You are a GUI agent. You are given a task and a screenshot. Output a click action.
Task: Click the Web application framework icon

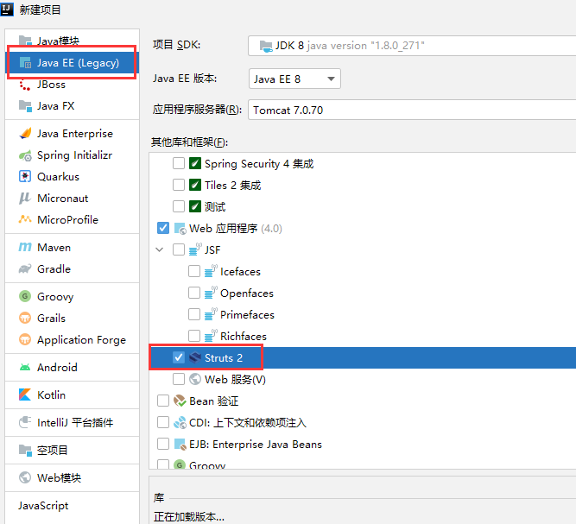click(x=180, y=229)
